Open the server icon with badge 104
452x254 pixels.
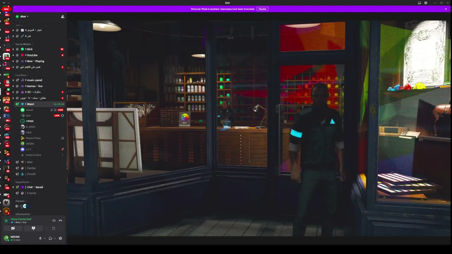[6, 38]
